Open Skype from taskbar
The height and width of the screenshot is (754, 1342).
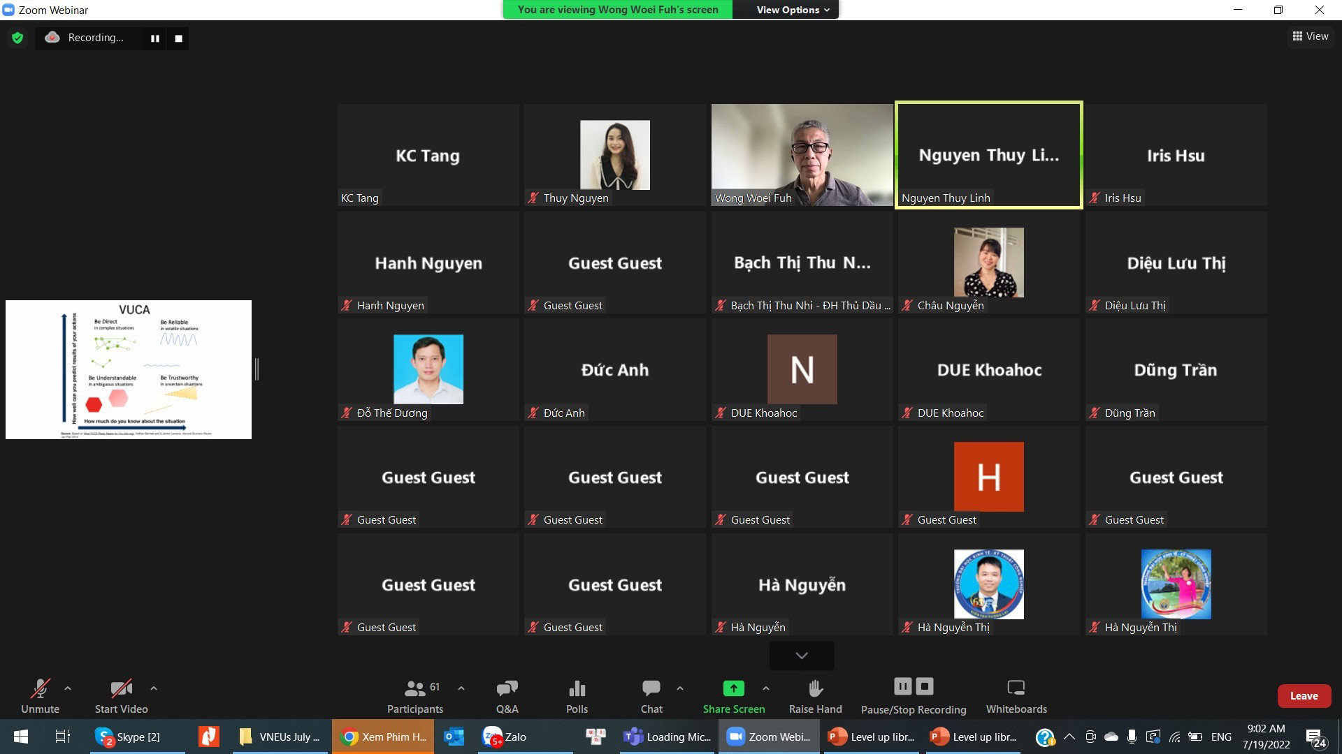click(138, 737)
